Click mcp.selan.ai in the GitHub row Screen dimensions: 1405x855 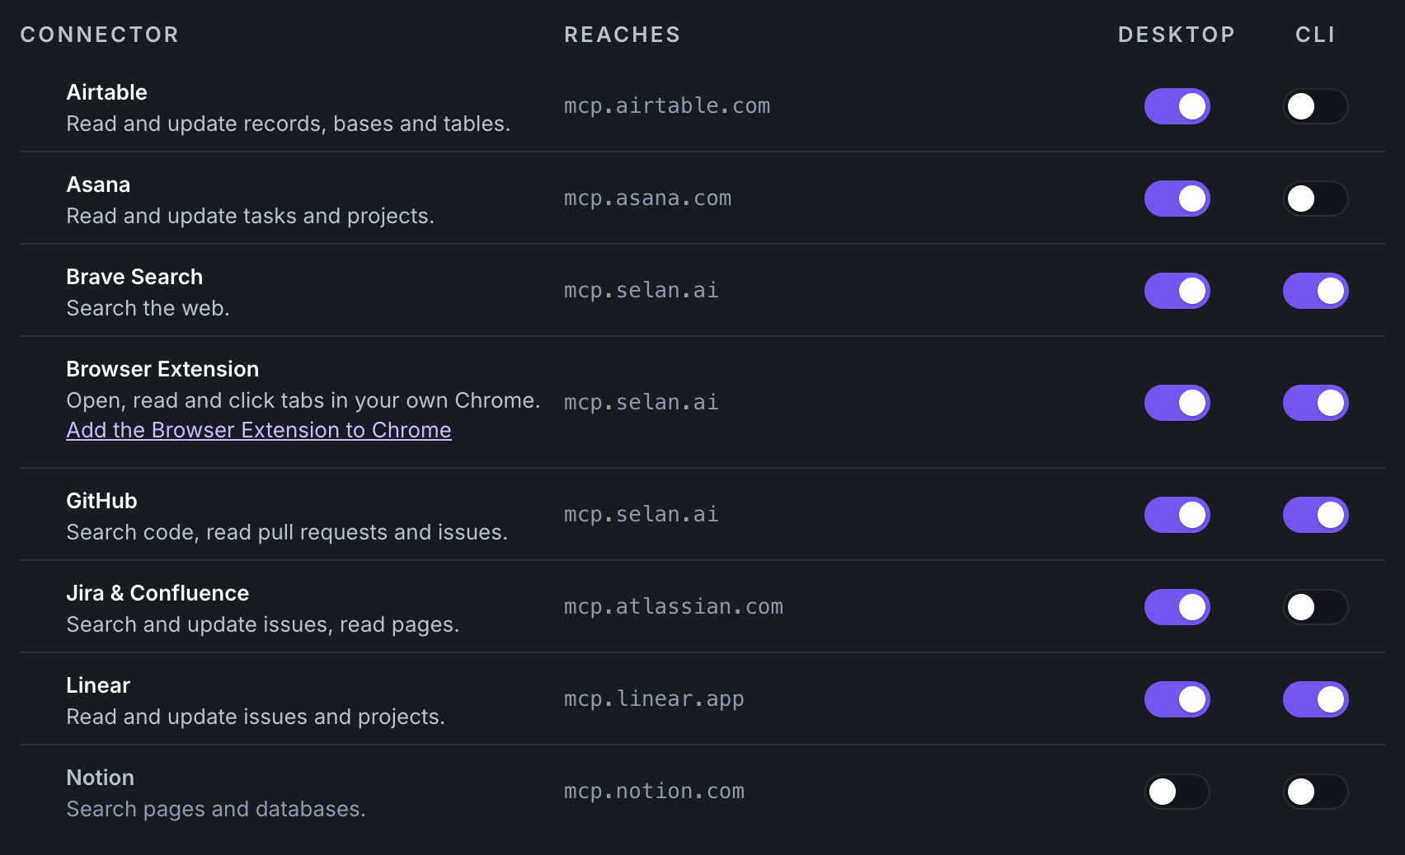tap(641, 515)
